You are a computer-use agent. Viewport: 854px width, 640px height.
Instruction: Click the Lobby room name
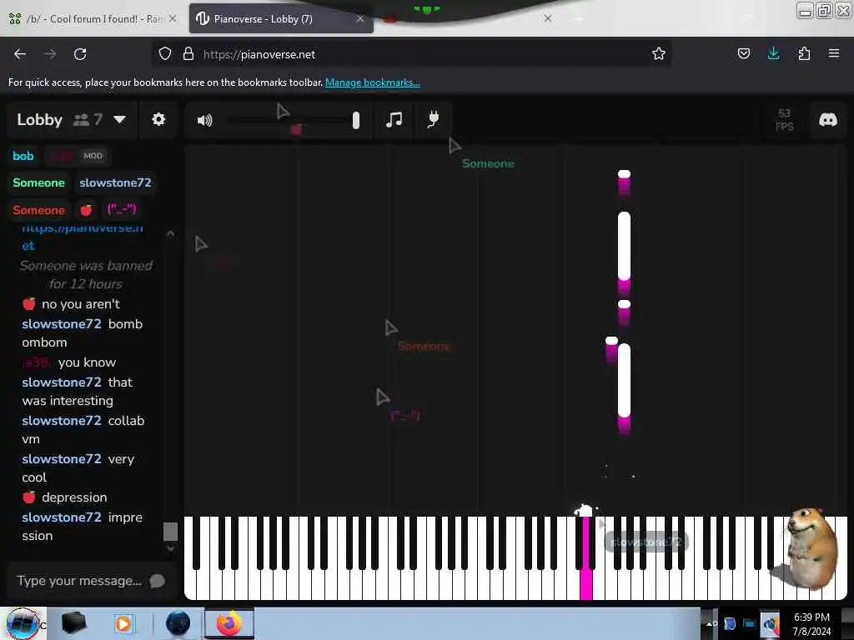point(40,119)
